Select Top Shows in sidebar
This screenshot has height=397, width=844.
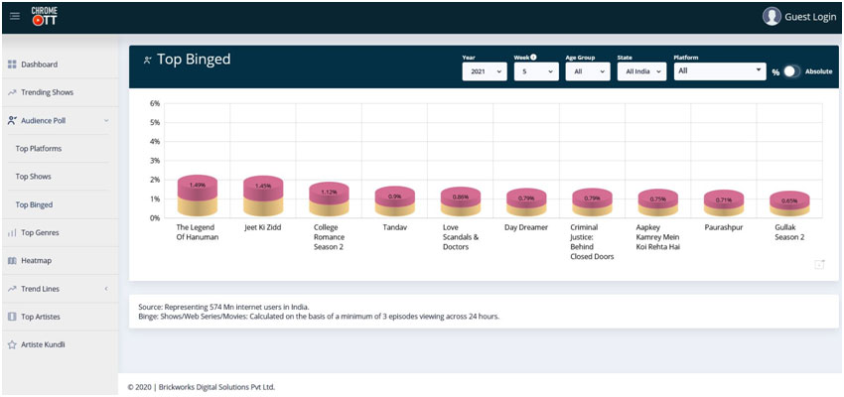[34, 177]
